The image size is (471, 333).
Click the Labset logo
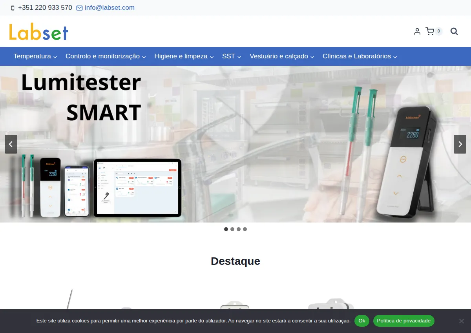point(38,32)
